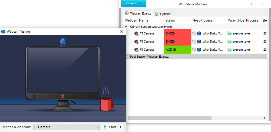271x132 pixels.
Task: Click the shield icon in the ACTIVE row
Action: [194, 50]
